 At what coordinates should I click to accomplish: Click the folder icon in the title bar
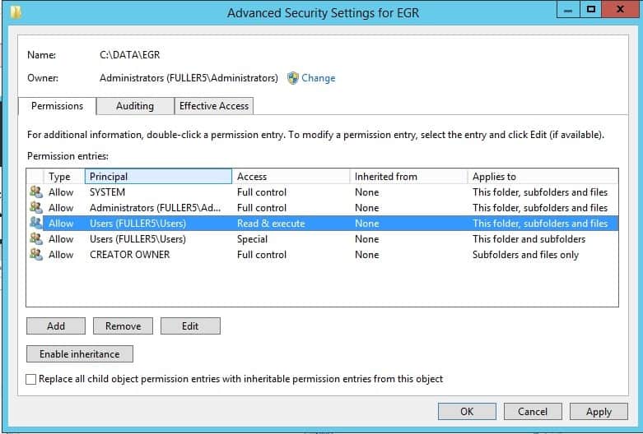point(16,12)
